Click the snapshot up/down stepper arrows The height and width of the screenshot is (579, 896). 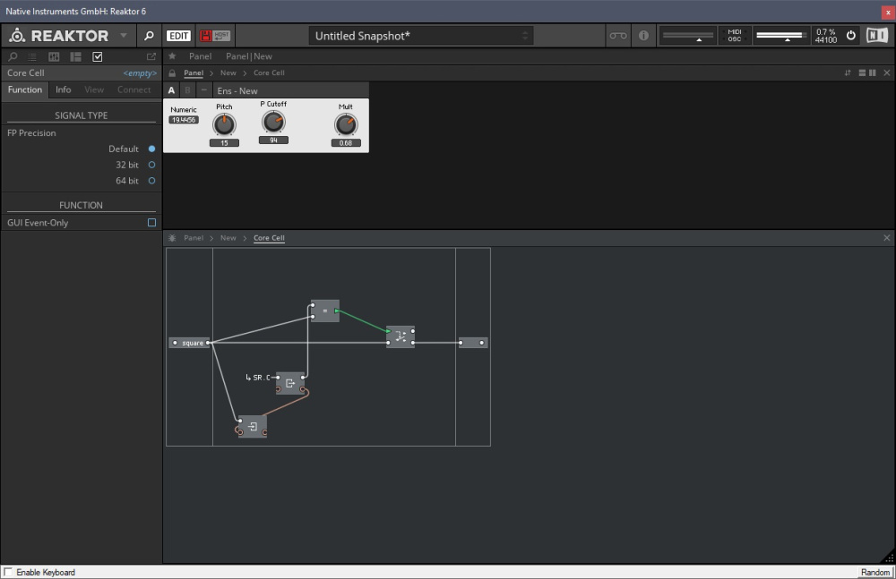(x=524, y=36)
